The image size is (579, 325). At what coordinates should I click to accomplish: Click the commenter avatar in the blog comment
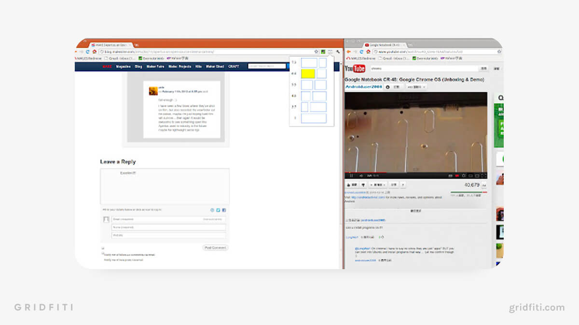pyautogui.click(x=153, y=91)
